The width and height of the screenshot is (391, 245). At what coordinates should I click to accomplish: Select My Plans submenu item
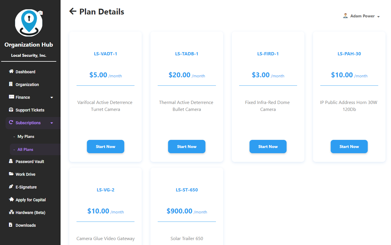pyautogui.click(x=26, y=136)
